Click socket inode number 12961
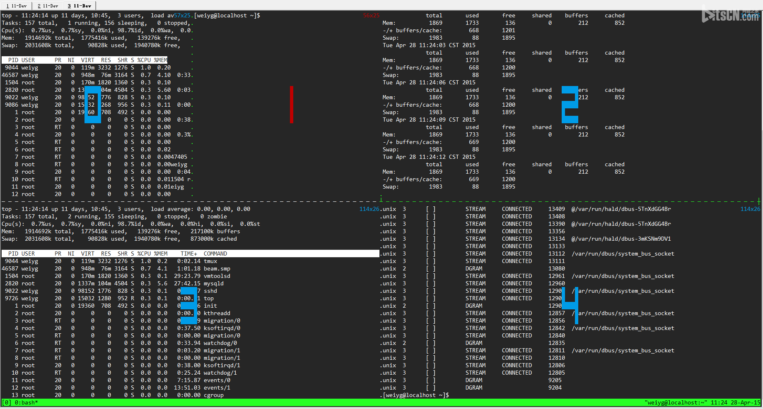763x409 pixels. pos(557,276)
